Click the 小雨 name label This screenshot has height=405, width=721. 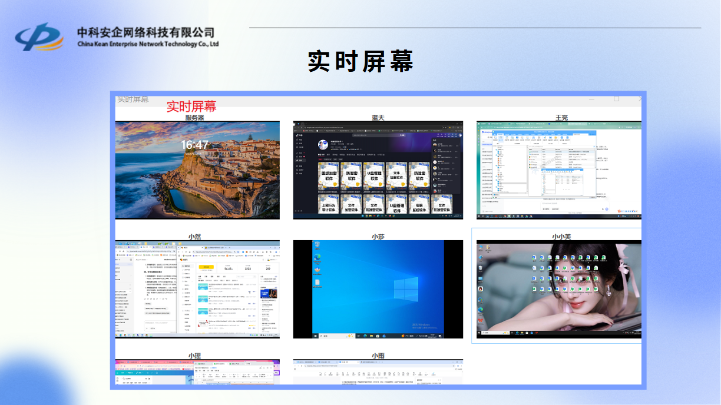(378, 356)
